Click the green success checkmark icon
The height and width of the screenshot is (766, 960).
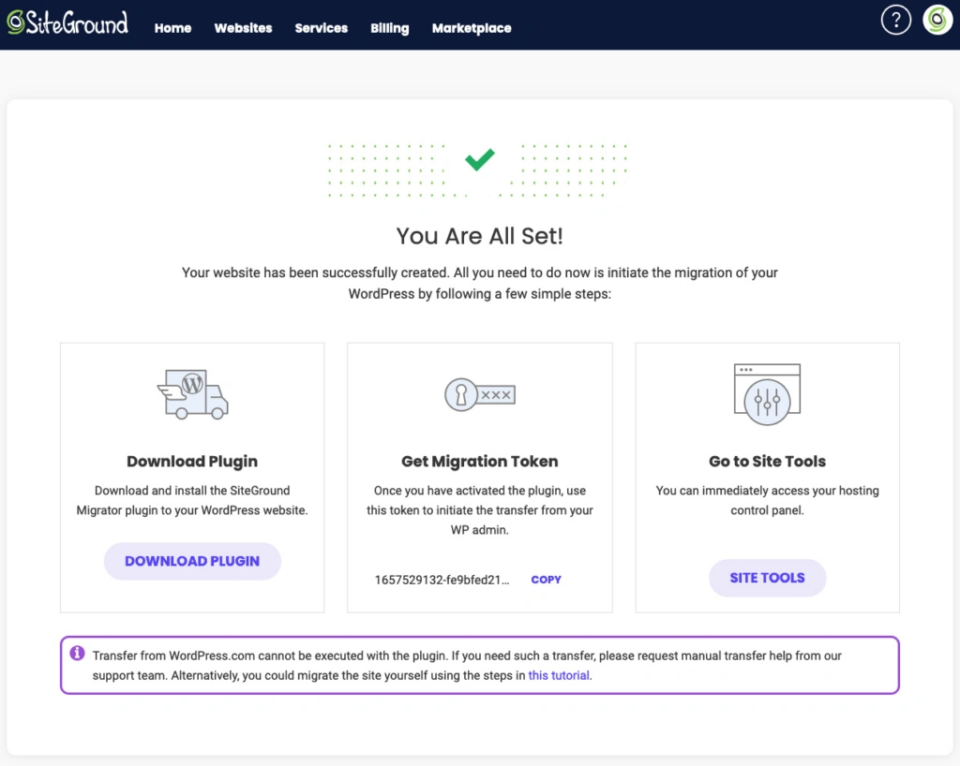tap(480, 160)
